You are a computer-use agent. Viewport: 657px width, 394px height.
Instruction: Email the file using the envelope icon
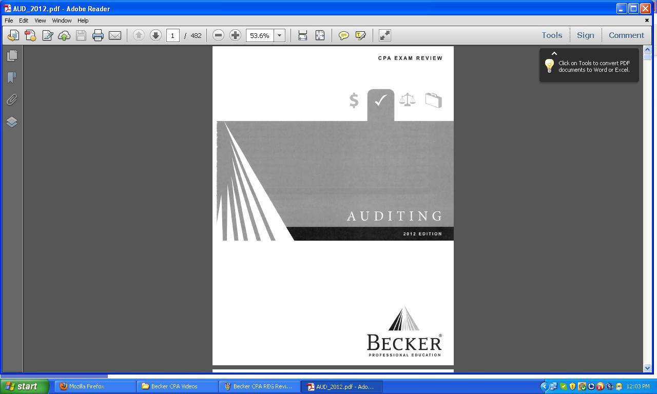click(115, 35)
